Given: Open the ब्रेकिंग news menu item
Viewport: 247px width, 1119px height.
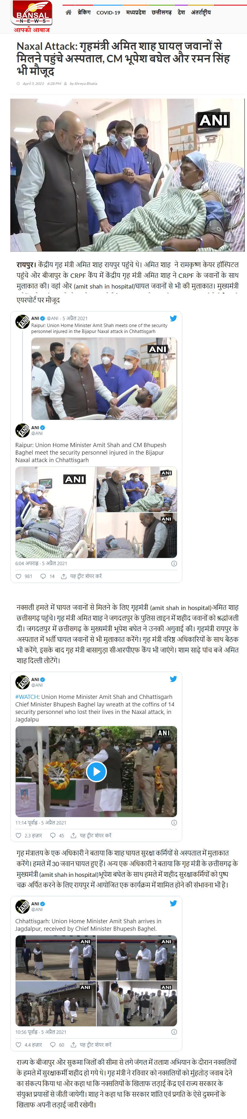Looking at the screenshot, I should coord(84,13).
